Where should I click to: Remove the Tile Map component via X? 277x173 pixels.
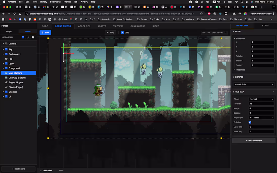[x=273, y=92]
